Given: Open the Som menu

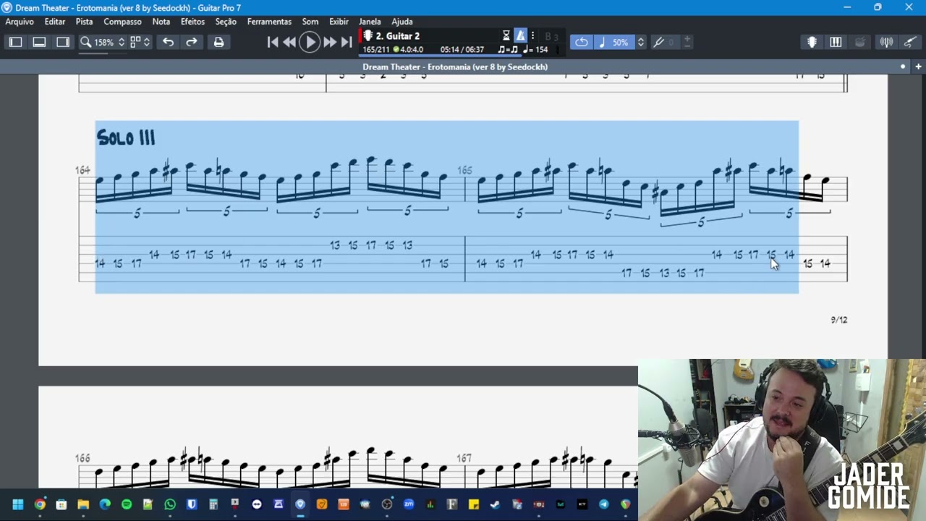Looking at the screenshot, I should [x=310, y=22].
